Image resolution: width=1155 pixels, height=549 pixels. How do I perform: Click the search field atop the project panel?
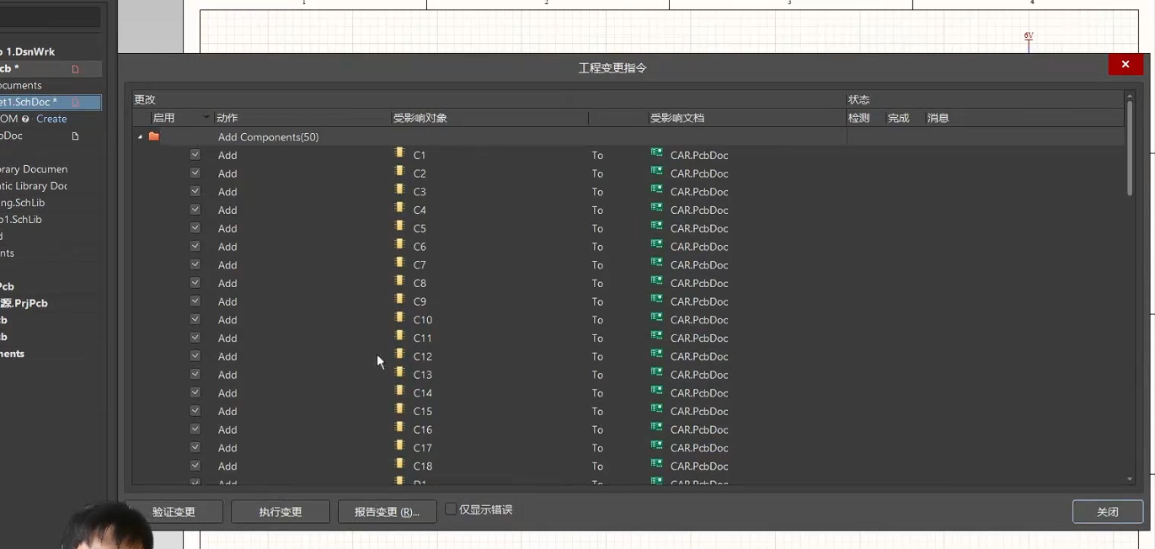[51, 16]
